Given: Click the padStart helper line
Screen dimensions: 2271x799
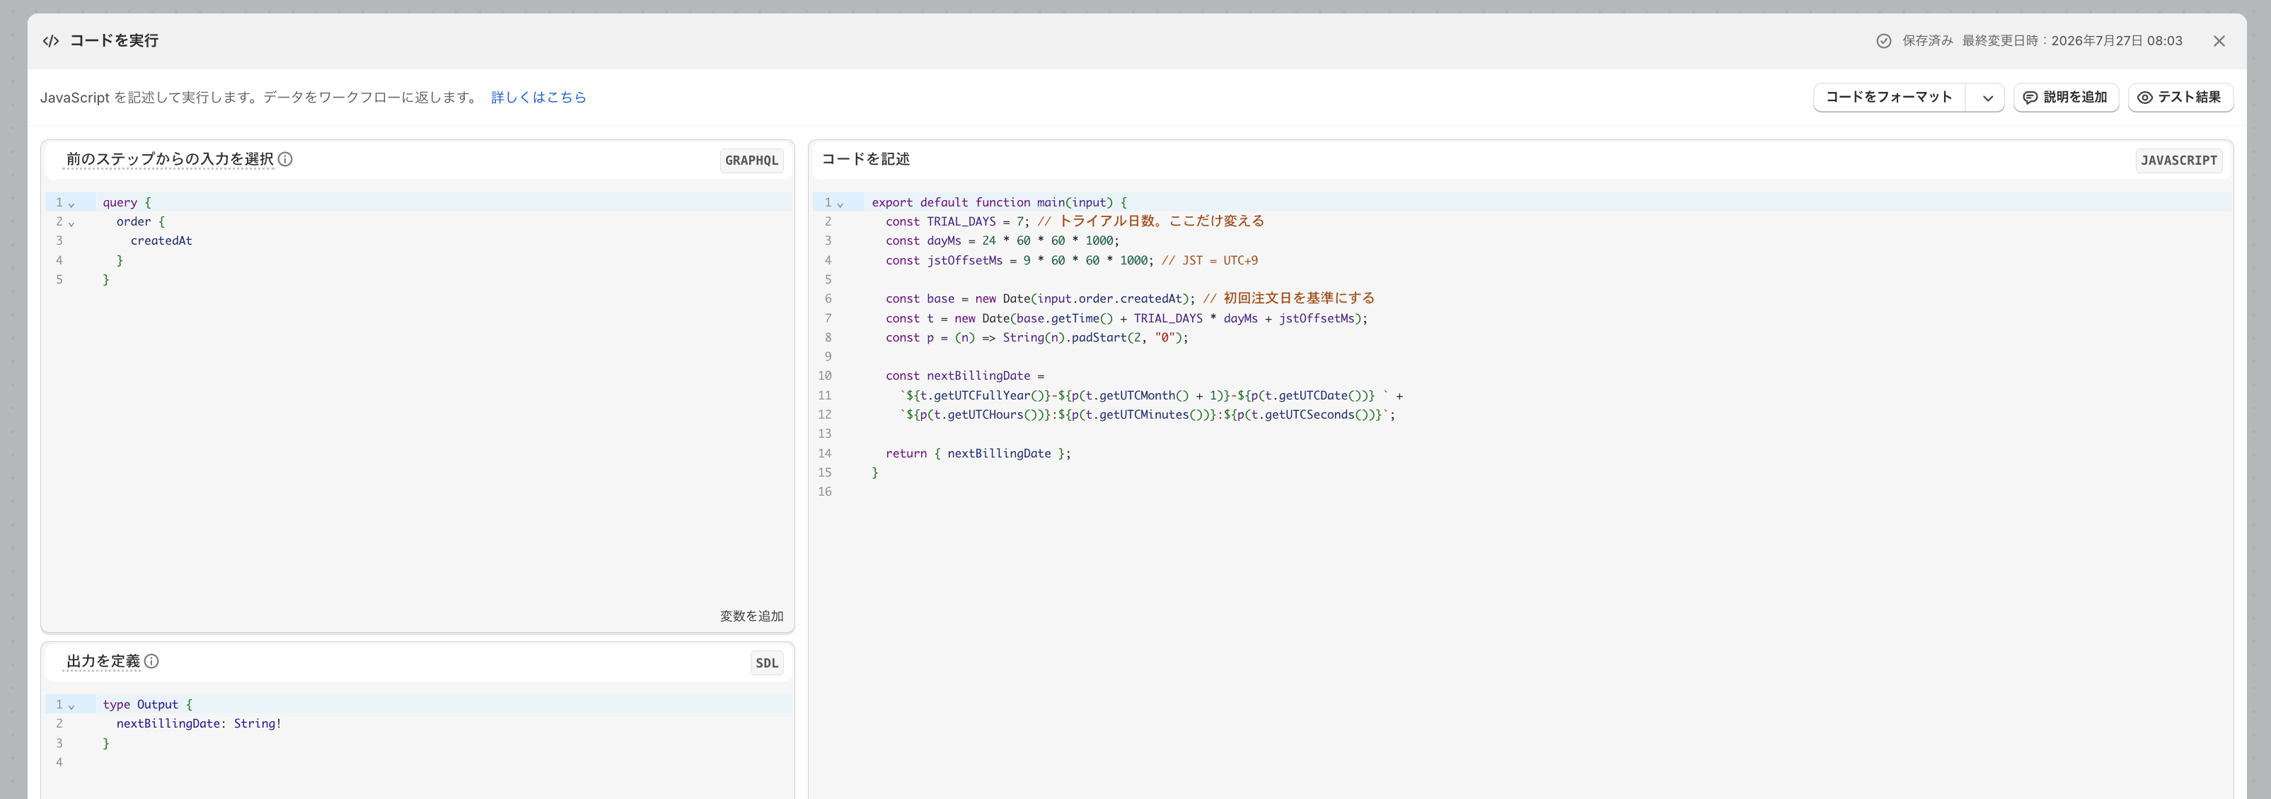Looking at the screenshot, I should coord(1036,337).
